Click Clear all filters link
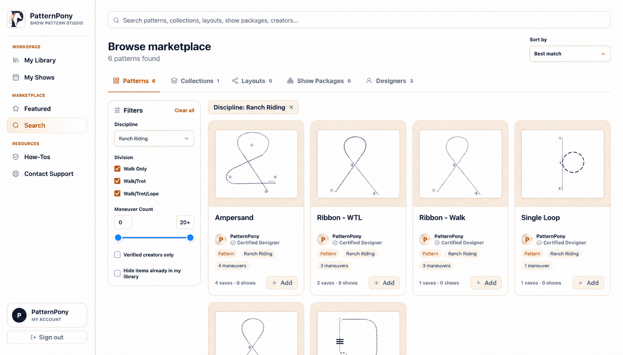This screenshot has height=355, width=623. coord(184,110)
